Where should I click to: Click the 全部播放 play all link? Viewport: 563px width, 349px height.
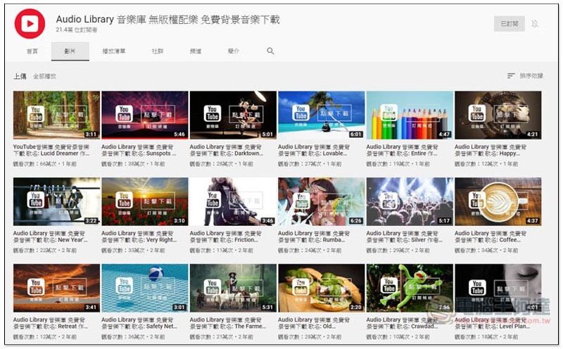pos(44,76)
